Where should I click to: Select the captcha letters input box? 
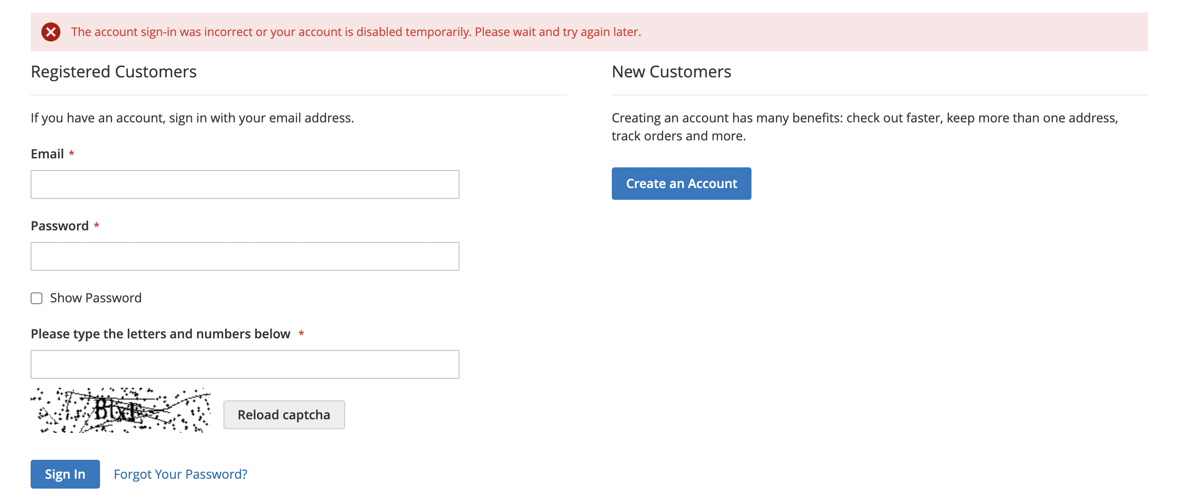245,364
